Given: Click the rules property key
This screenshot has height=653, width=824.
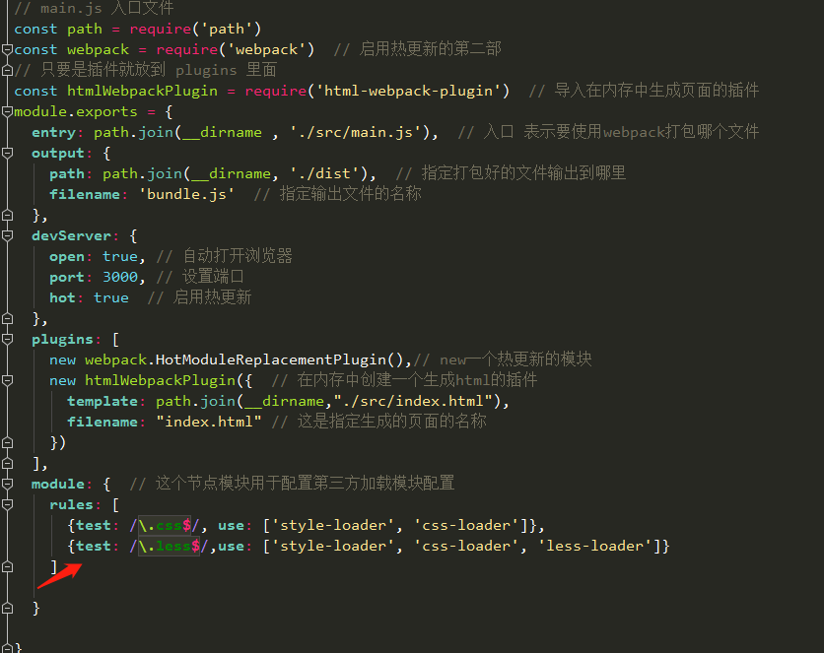Looking at the screenshot, I should tap(71, 504).
